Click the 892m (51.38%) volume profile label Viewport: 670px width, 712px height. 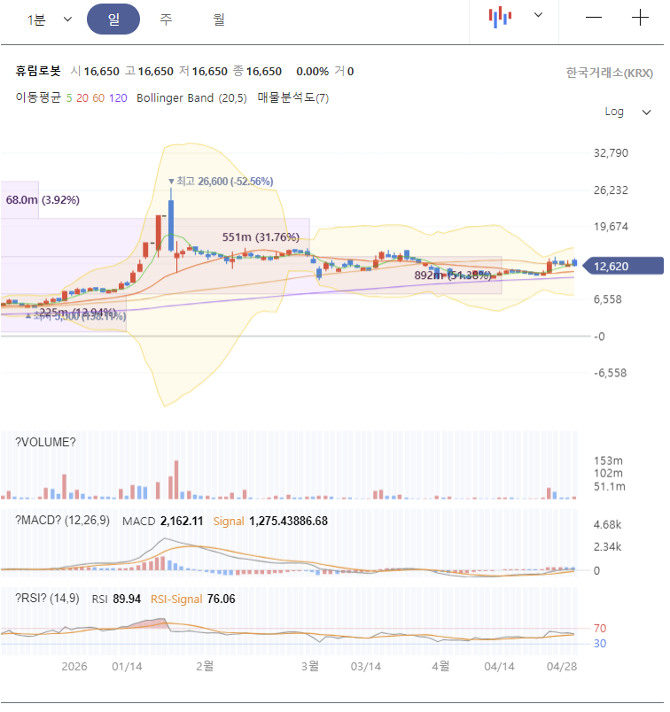point(453,275)
